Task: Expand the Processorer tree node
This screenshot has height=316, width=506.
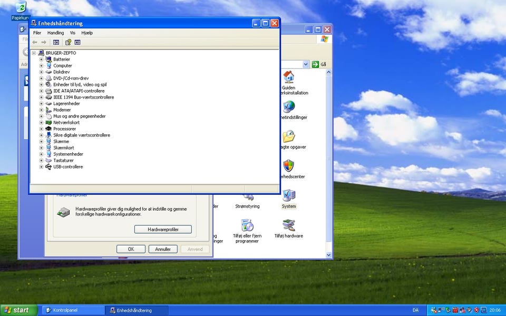Action: click(x=42, y=129)
